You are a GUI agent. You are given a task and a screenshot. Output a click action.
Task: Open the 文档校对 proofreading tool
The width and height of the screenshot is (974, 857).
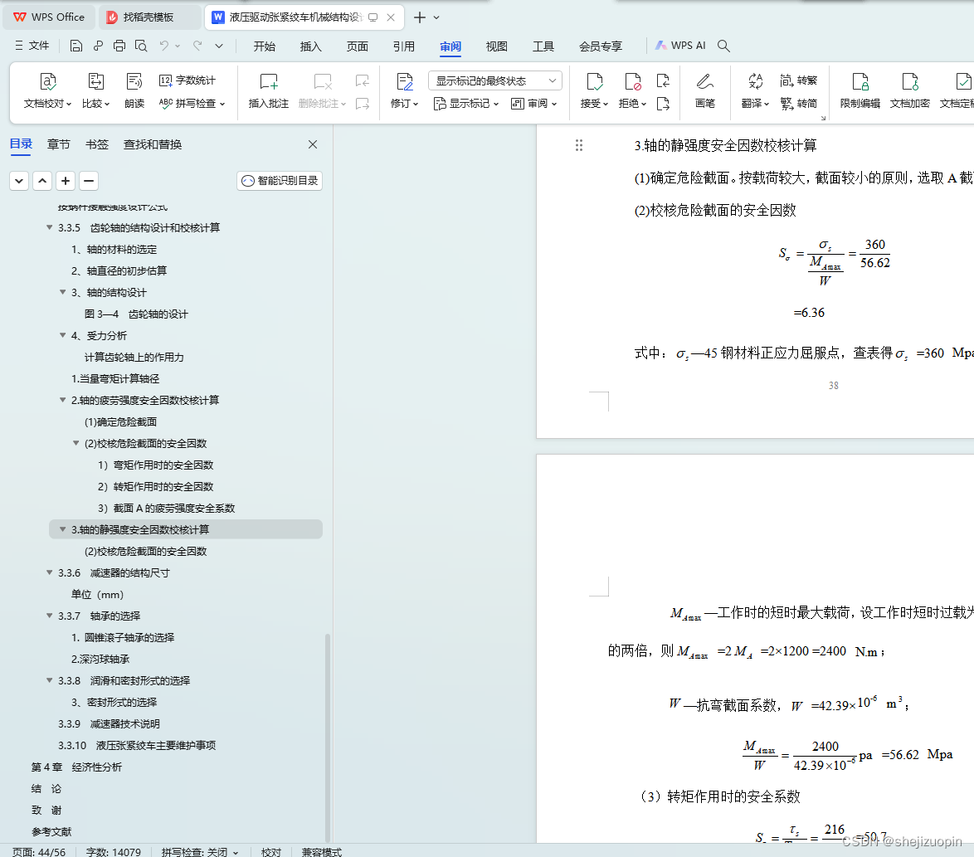(48, 90)
